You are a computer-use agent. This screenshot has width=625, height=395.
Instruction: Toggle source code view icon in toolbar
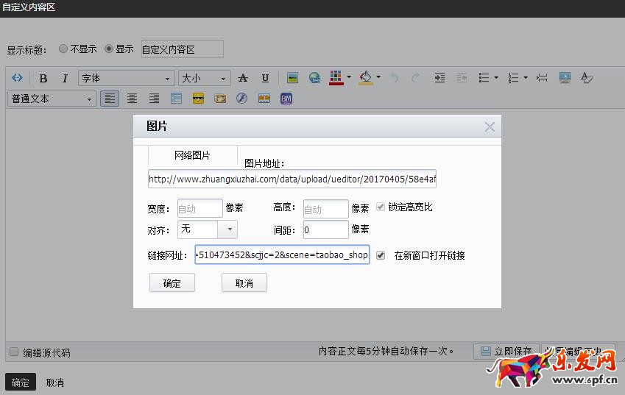click(17, 78)
